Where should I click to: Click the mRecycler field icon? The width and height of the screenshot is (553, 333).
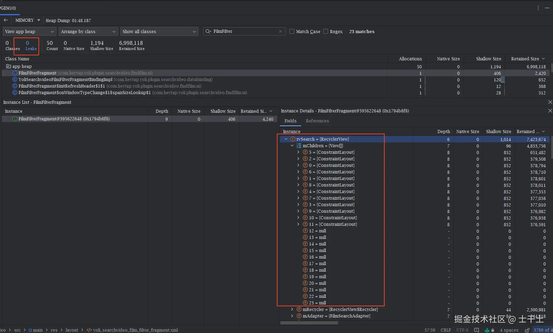pyautogui.click(x=299, y=310)
